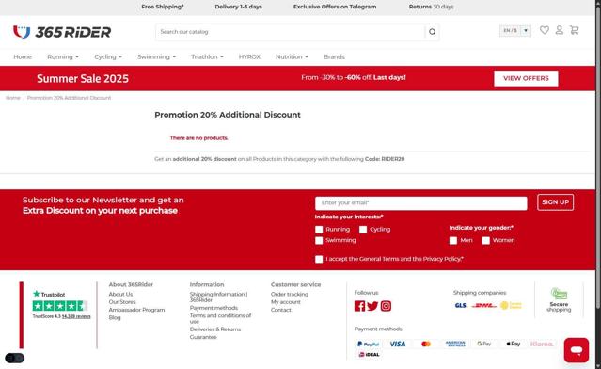The image size is (601, 369).
Task: Open the Twitter profile icon
Action: tap(372, 306)
